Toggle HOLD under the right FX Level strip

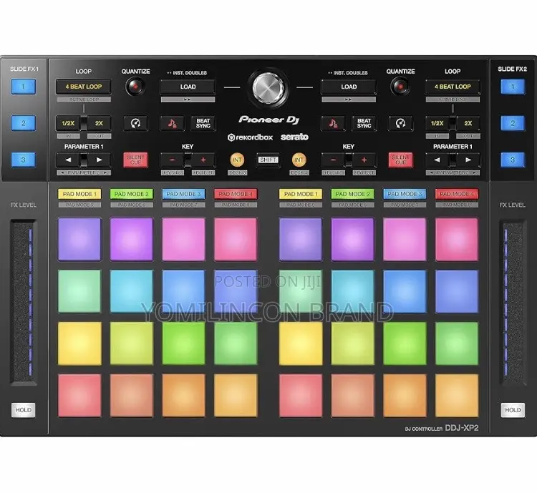click(x=513, y=410)
